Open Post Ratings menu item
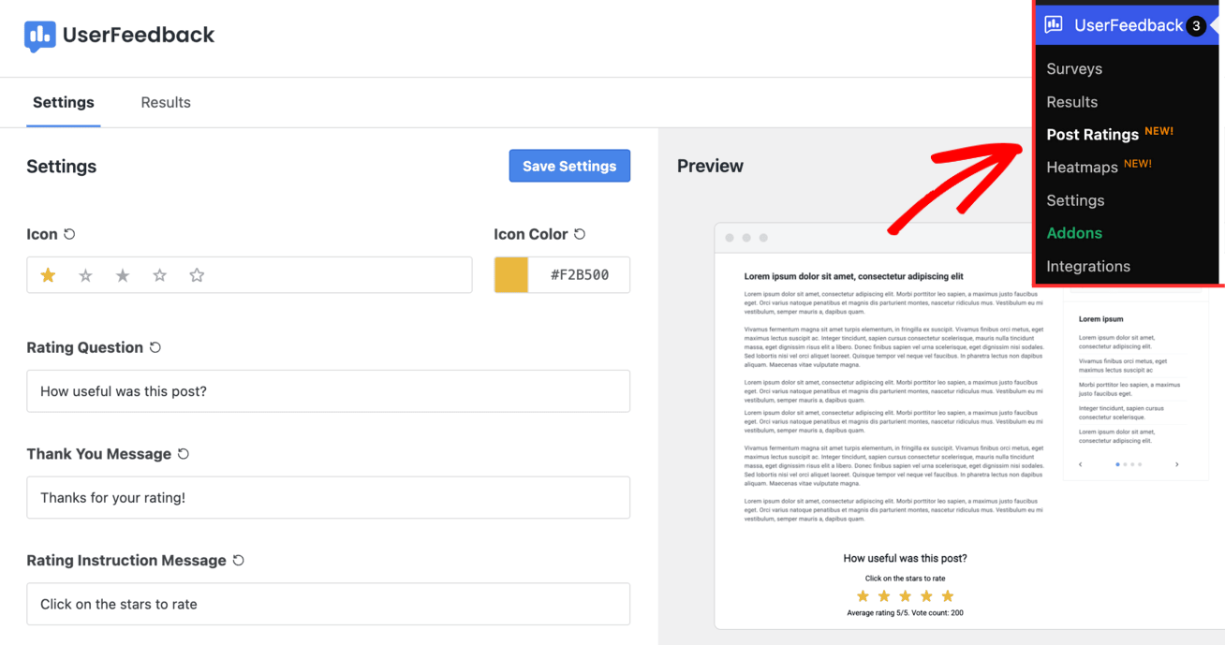 pyautogui.click(x=1092, y=135)
